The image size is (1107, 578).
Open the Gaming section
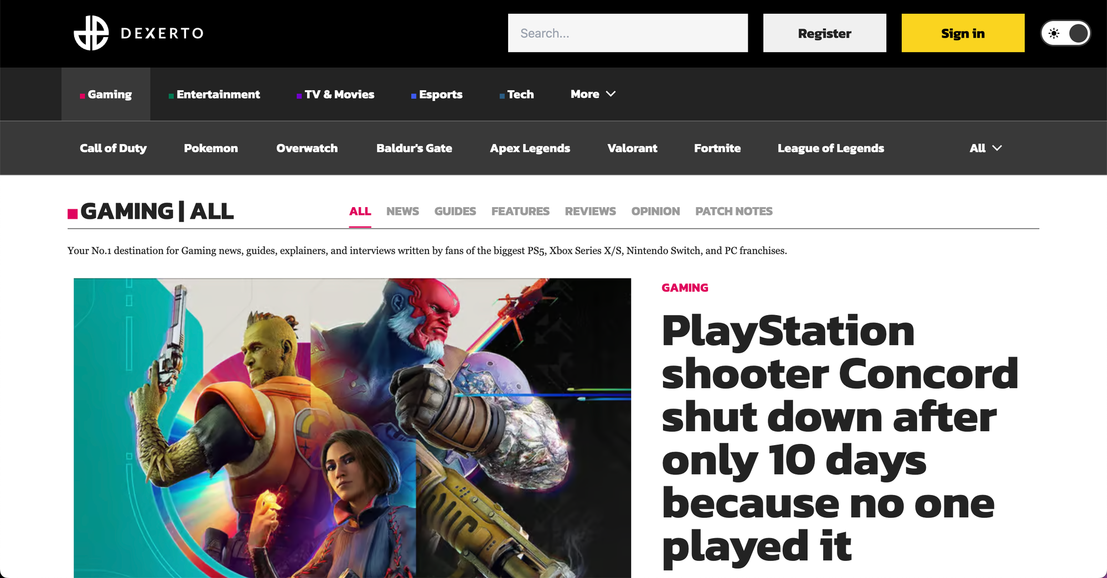click(106, 94)
